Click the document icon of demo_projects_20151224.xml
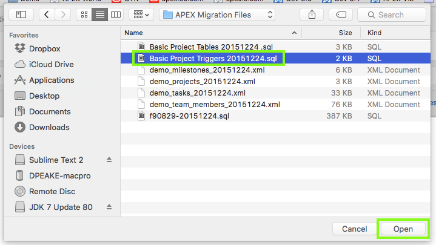436x245 pixels. point(141,81)
